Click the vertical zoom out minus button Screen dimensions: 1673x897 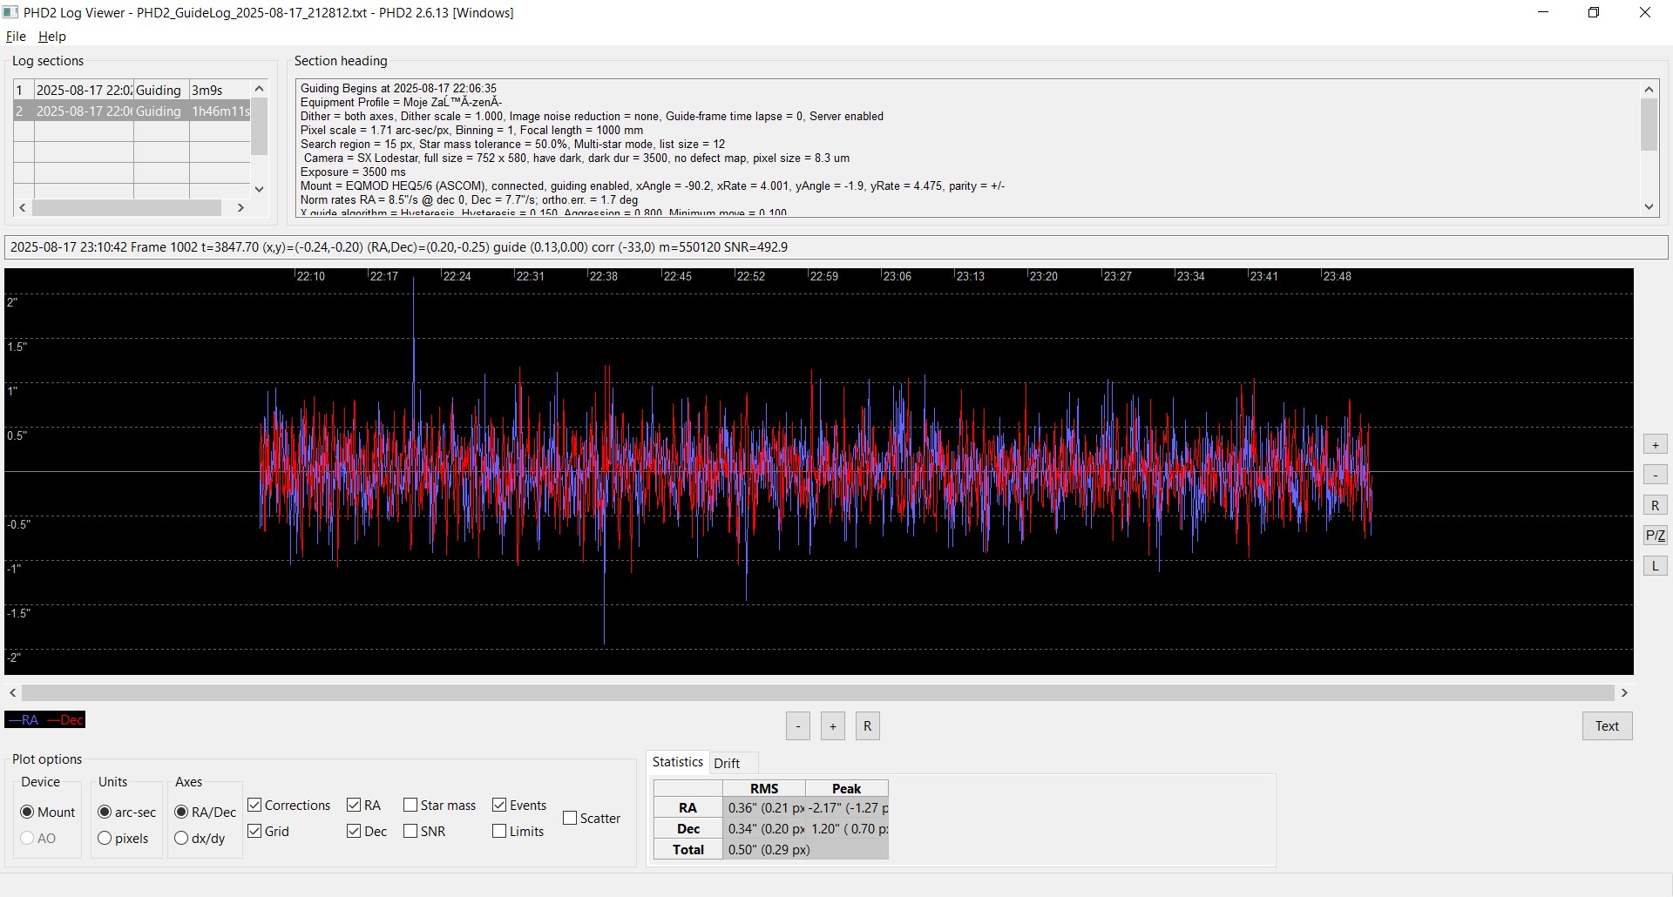pos(1656,475)
